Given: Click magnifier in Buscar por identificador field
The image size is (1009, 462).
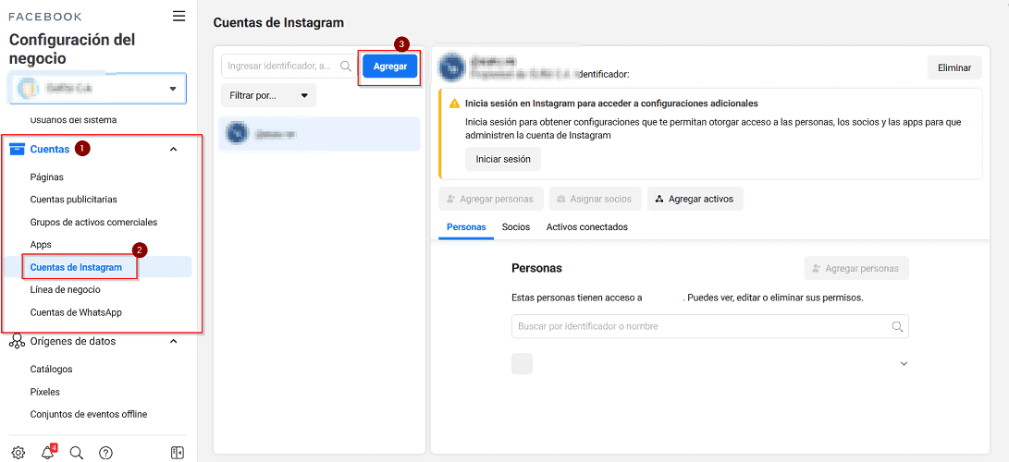Looking at the screenshot, I should [898, 326].
